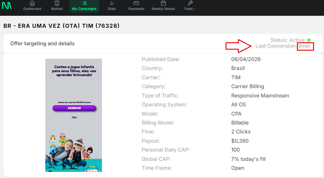The image size is (324, 178).
Task: Click the Personal Daily CAP label
Action: pos(166,150)
